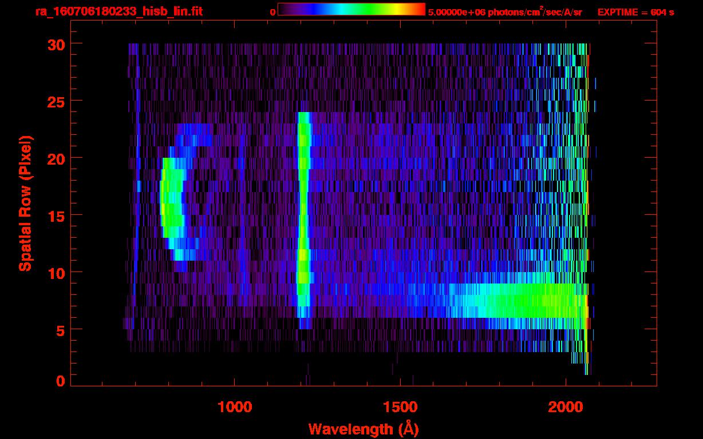Click the Spatial Row (Pixel) axis label
The image size is (703, 439).
coord(25,203)
